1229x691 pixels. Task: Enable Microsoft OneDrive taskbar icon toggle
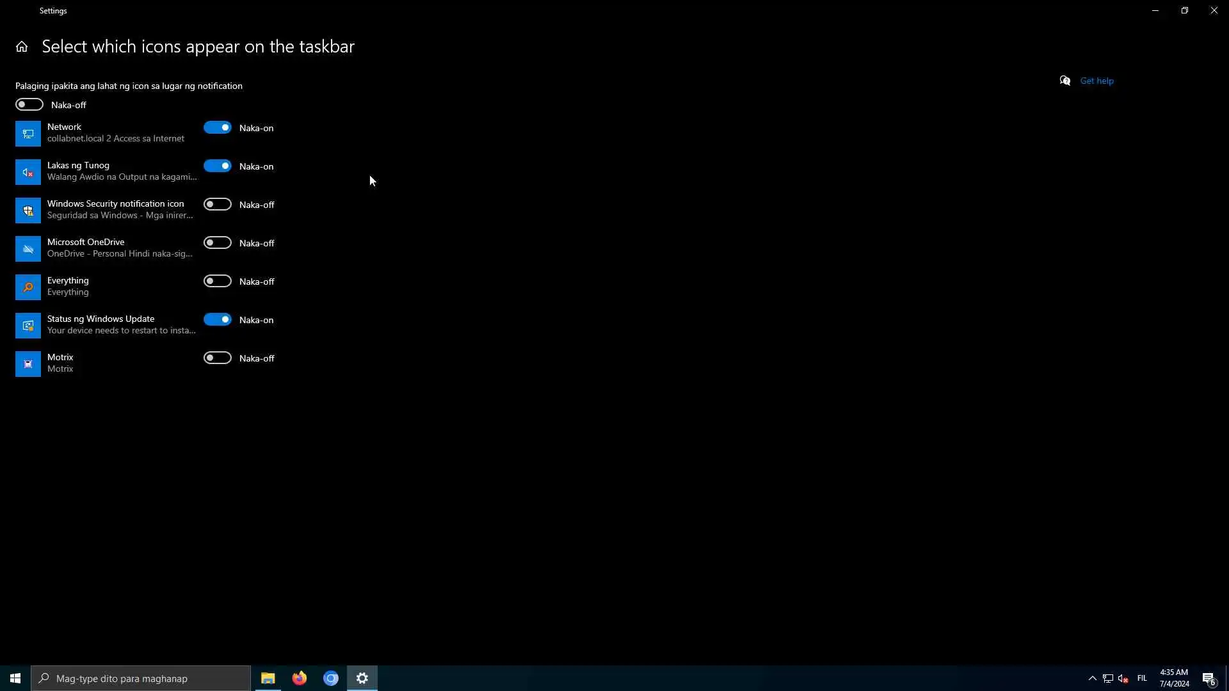pos(218,243)
